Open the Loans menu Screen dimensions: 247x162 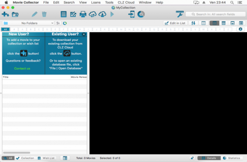click(x=96, y=2)
